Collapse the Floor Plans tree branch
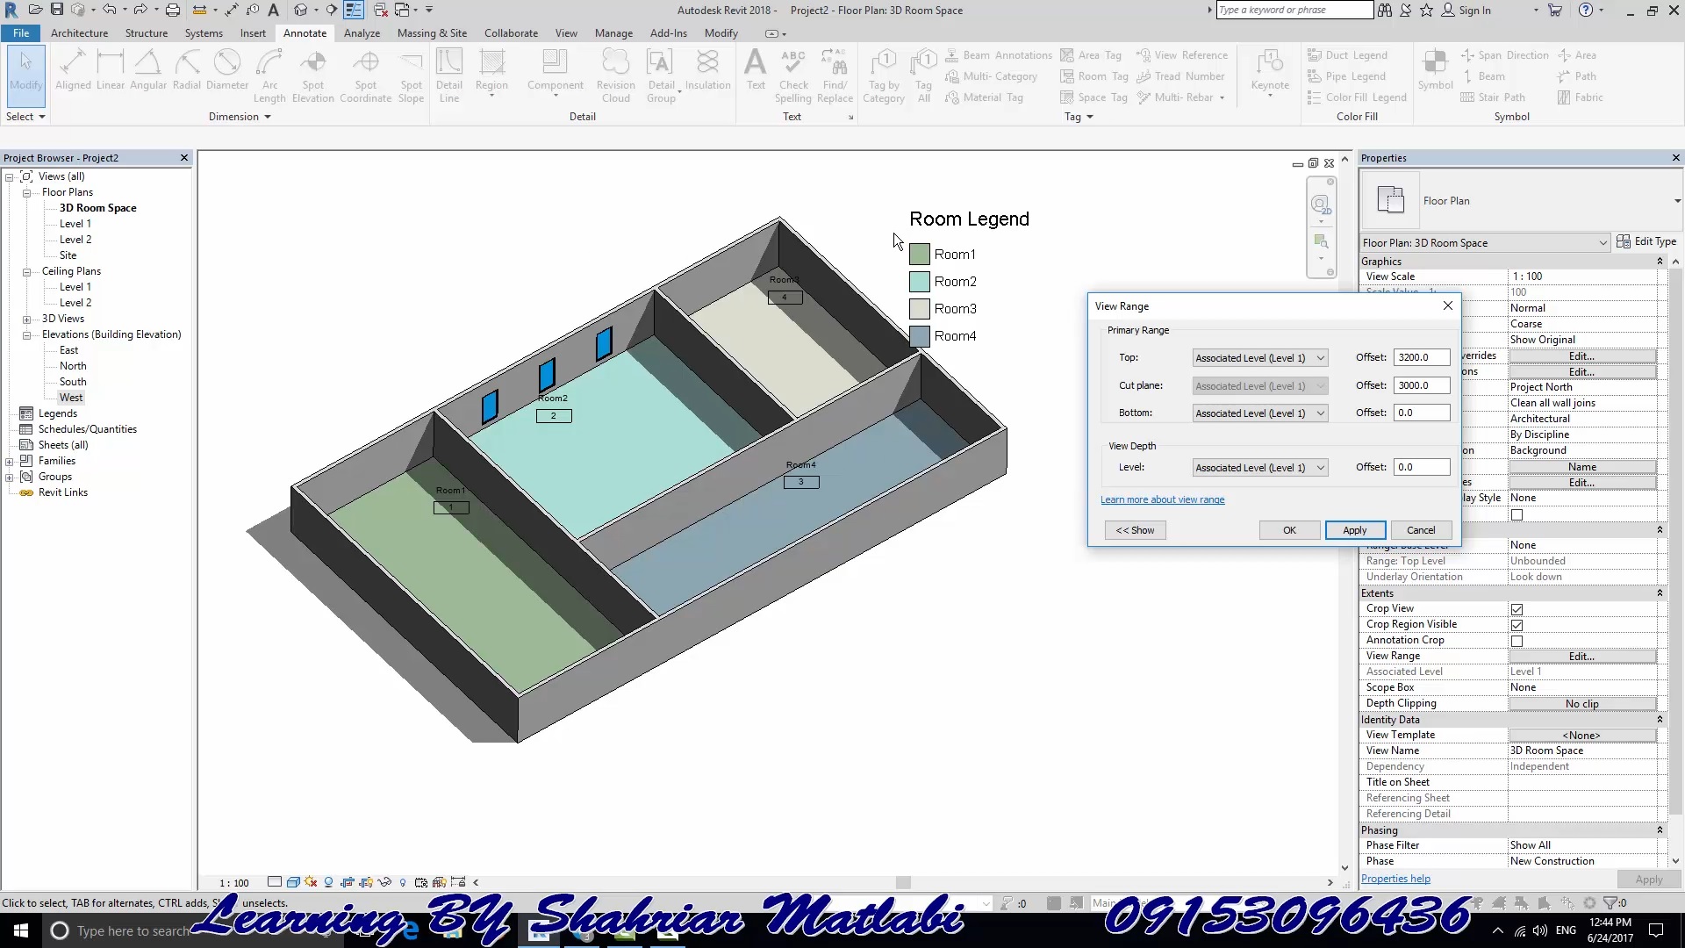 (x=27, y=192)
